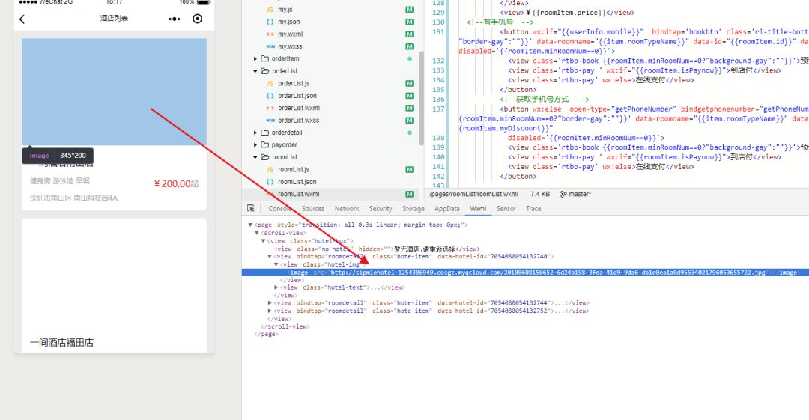Click the wxml tag icon of my.wxml
Screen dimensions: 809x420
[x=270, y=34]
